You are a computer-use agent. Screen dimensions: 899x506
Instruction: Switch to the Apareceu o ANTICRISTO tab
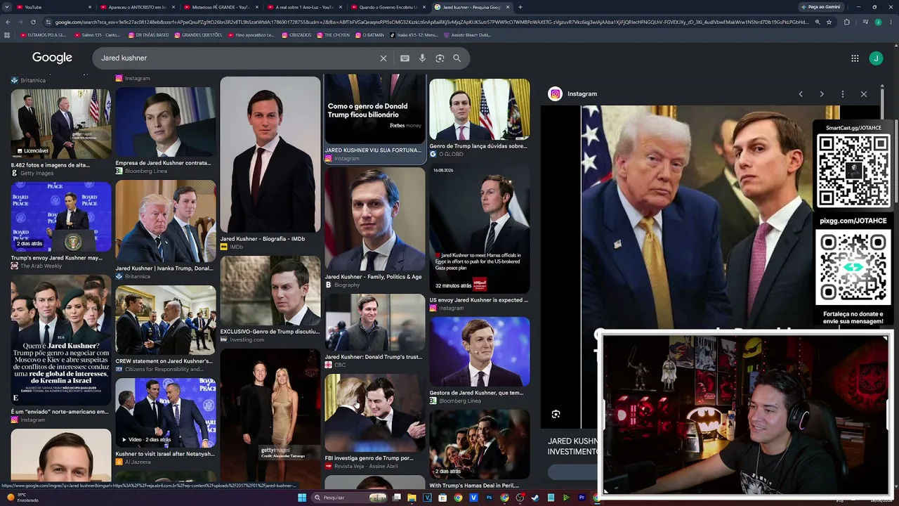tap(137, 7)
